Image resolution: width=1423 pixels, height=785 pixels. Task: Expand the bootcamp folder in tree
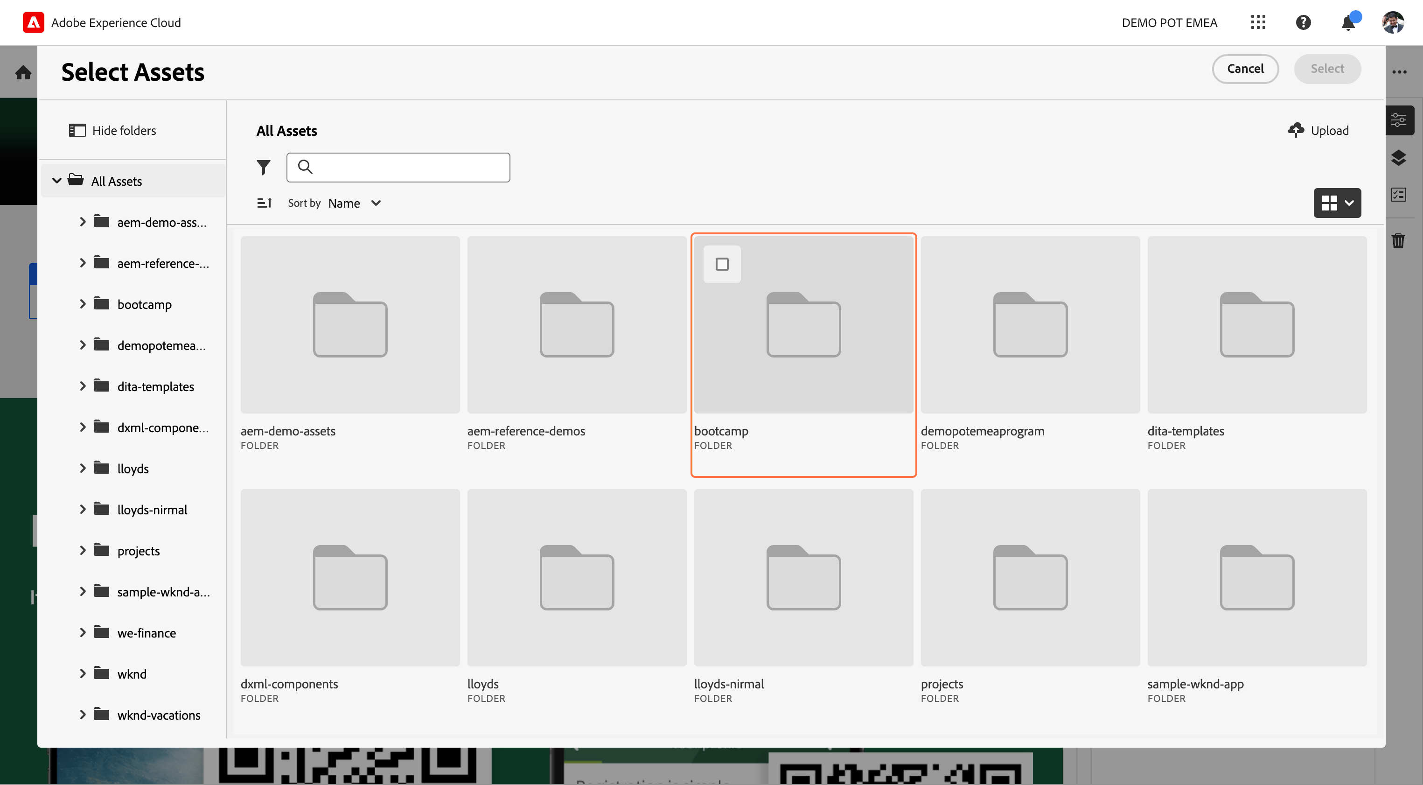pyautogui.click(x=82, y=304)
